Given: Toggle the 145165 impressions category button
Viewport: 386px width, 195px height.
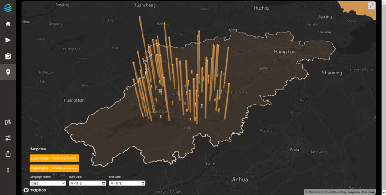Looking at the screenshot, I should 54,158.
